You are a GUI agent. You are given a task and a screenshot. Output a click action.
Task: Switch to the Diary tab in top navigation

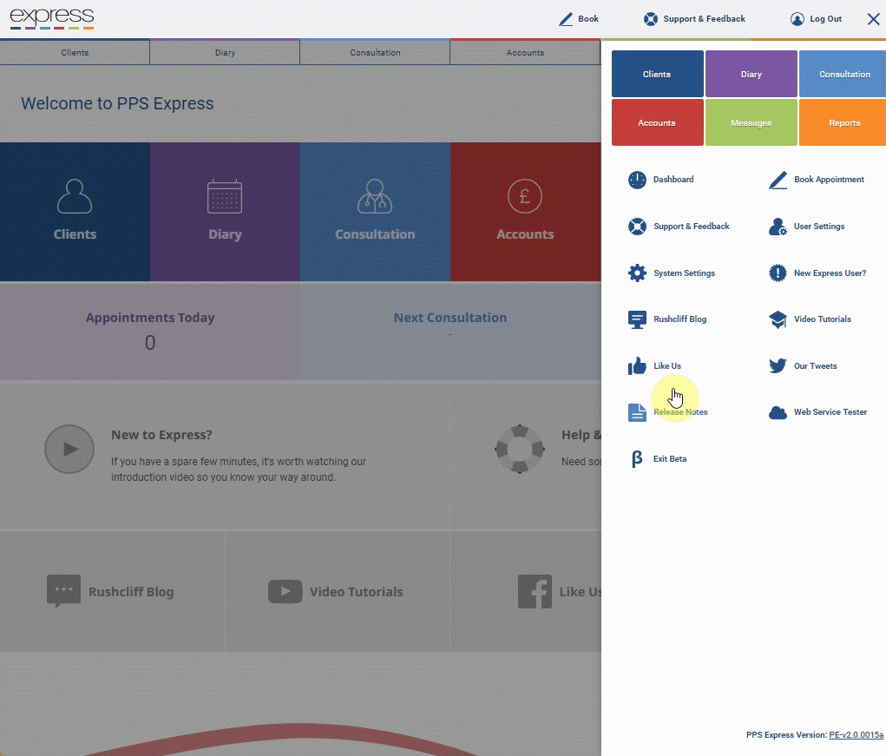coord(225,53)
